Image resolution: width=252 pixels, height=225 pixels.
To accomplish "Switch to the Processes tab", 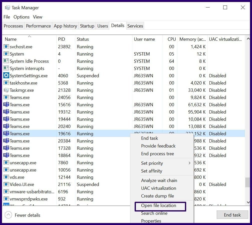I will [13, 26].
